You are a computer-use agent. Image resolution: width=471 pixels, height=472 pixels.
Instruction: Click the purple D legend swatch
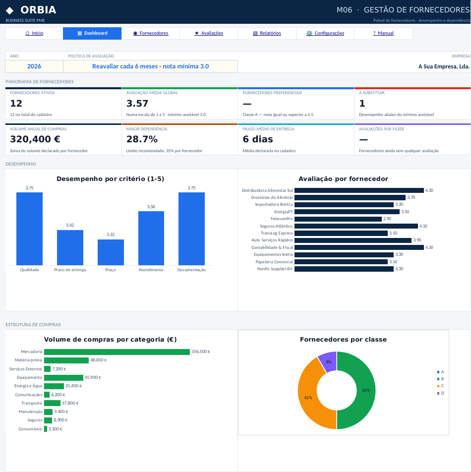[438, 394]
